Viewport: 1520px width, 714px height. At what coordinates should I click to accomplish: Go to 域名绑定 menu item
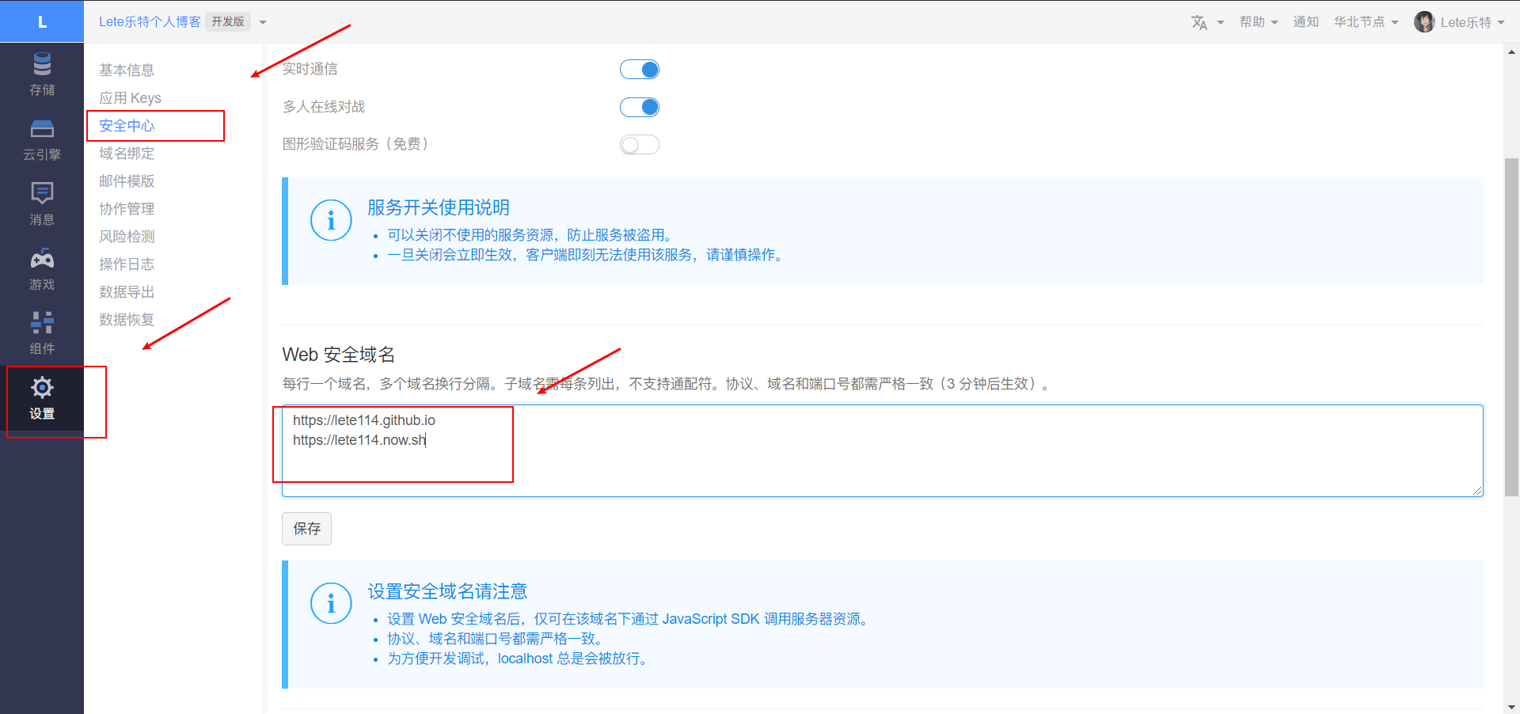(127, 154)
